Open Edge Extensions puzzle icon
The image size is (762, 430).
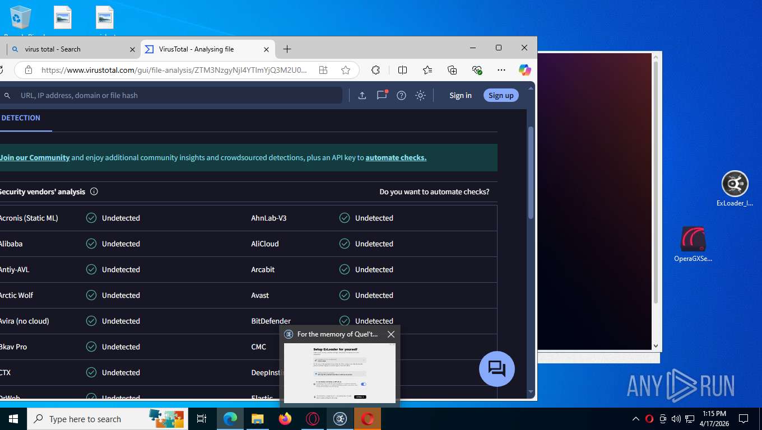[x=375, y=70]
